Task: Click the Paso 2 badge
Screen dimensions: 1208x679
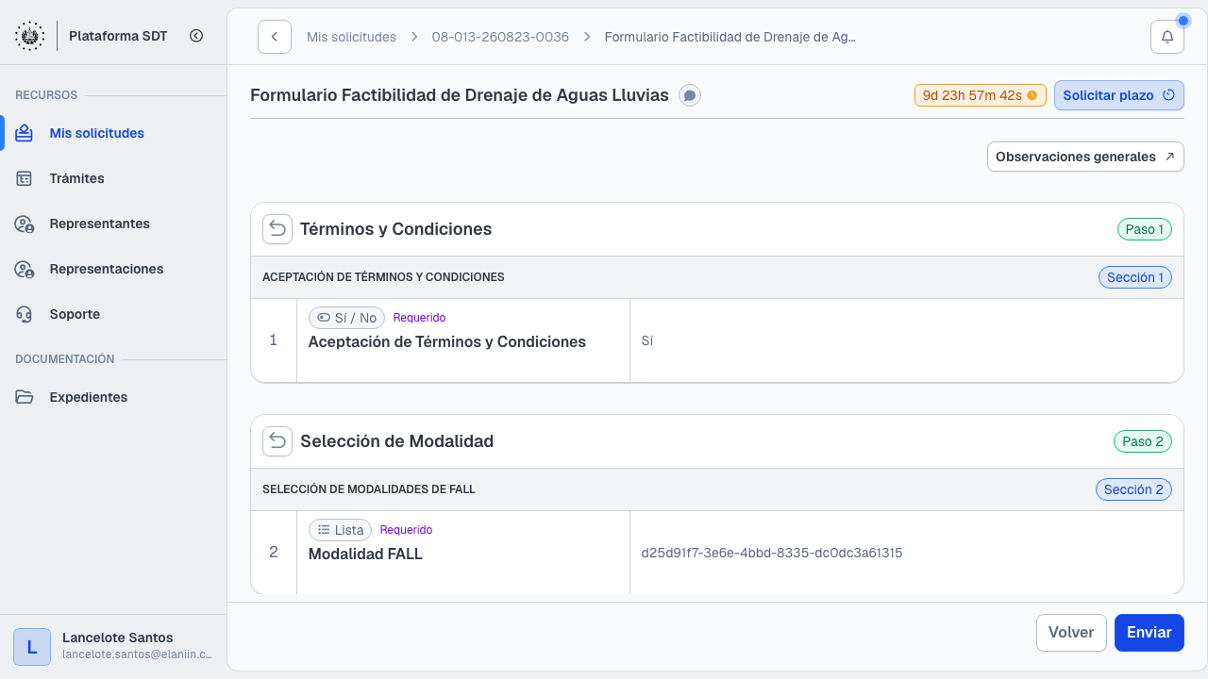Action: point(1145,441)
